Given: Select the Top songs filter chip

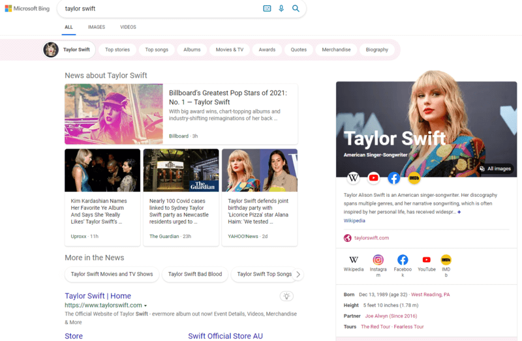Looking at the screenshot, I should pos(157,50).
